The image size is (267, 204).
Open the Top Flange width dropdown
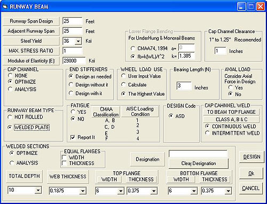(121, 191)
